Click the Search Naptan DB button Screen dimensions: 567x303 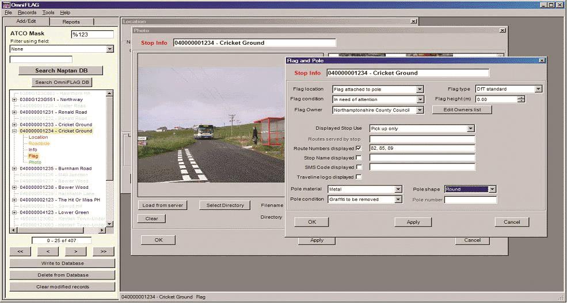[61, 71]
